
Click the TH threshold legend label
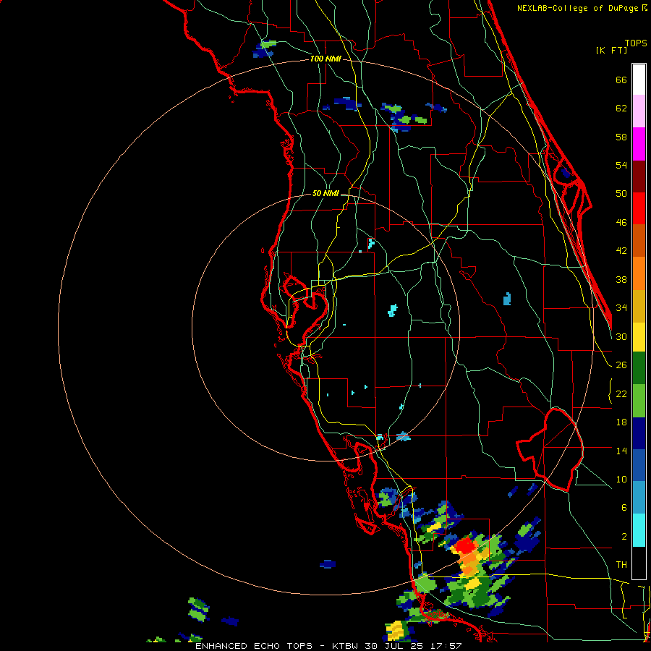coord(621,564)
